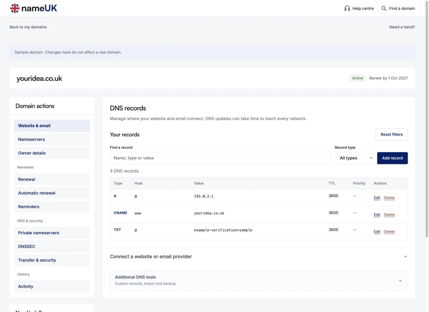429x312 pixels.
Task: Focus the Find a record search field
Action: 221,158
